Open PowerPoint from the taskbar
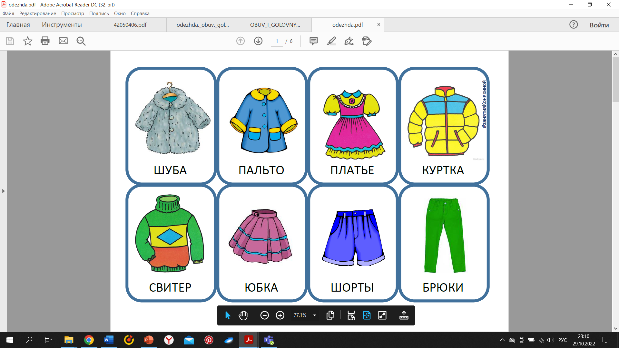Viewport: 619px width, 348px height. (149, 340)
